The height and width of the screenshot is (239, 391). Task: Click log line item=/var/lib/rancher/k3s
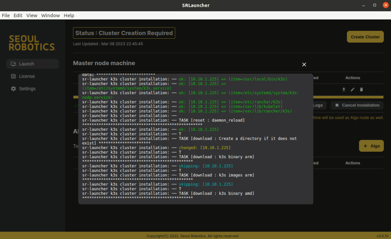187,111
